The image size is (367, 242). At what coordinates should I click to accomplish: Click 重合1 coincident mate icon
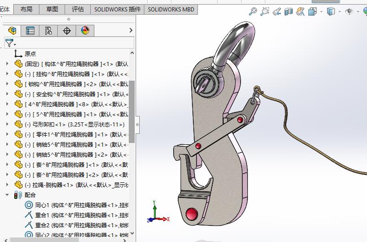pos(29,215)
